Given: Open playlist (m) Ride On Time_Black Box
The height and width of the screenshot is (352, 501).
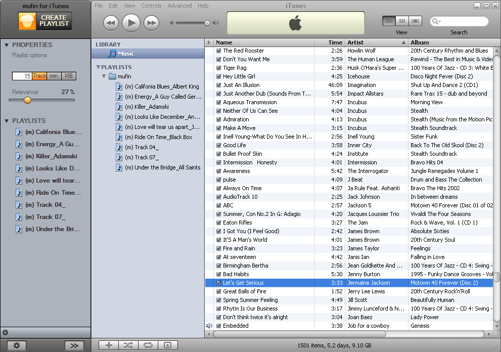Looking at the screenshot, I should click(x=154, y=137).
